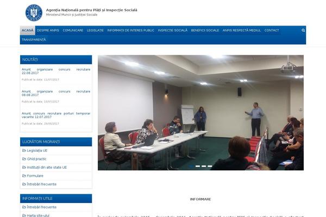Open the COMUNICARE menu
This screenshot has width=326, height=217.
pos(73,30)
